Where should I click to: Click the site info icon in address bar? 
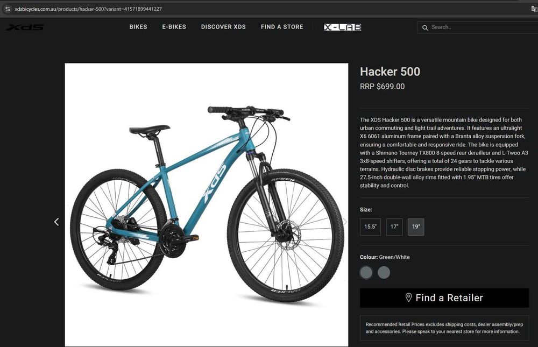8,9
